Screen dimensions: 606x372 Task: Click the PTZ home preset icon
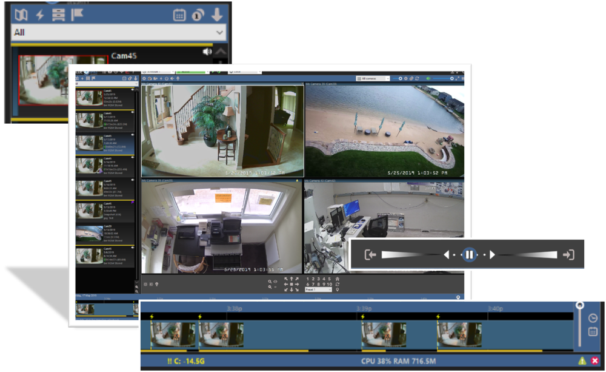(338, 279)
